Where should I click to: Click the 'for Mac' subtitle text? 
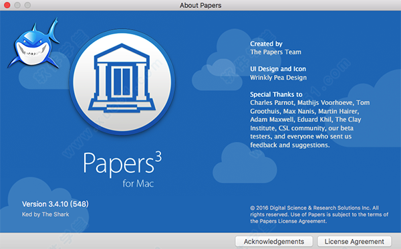coord(138,183)
